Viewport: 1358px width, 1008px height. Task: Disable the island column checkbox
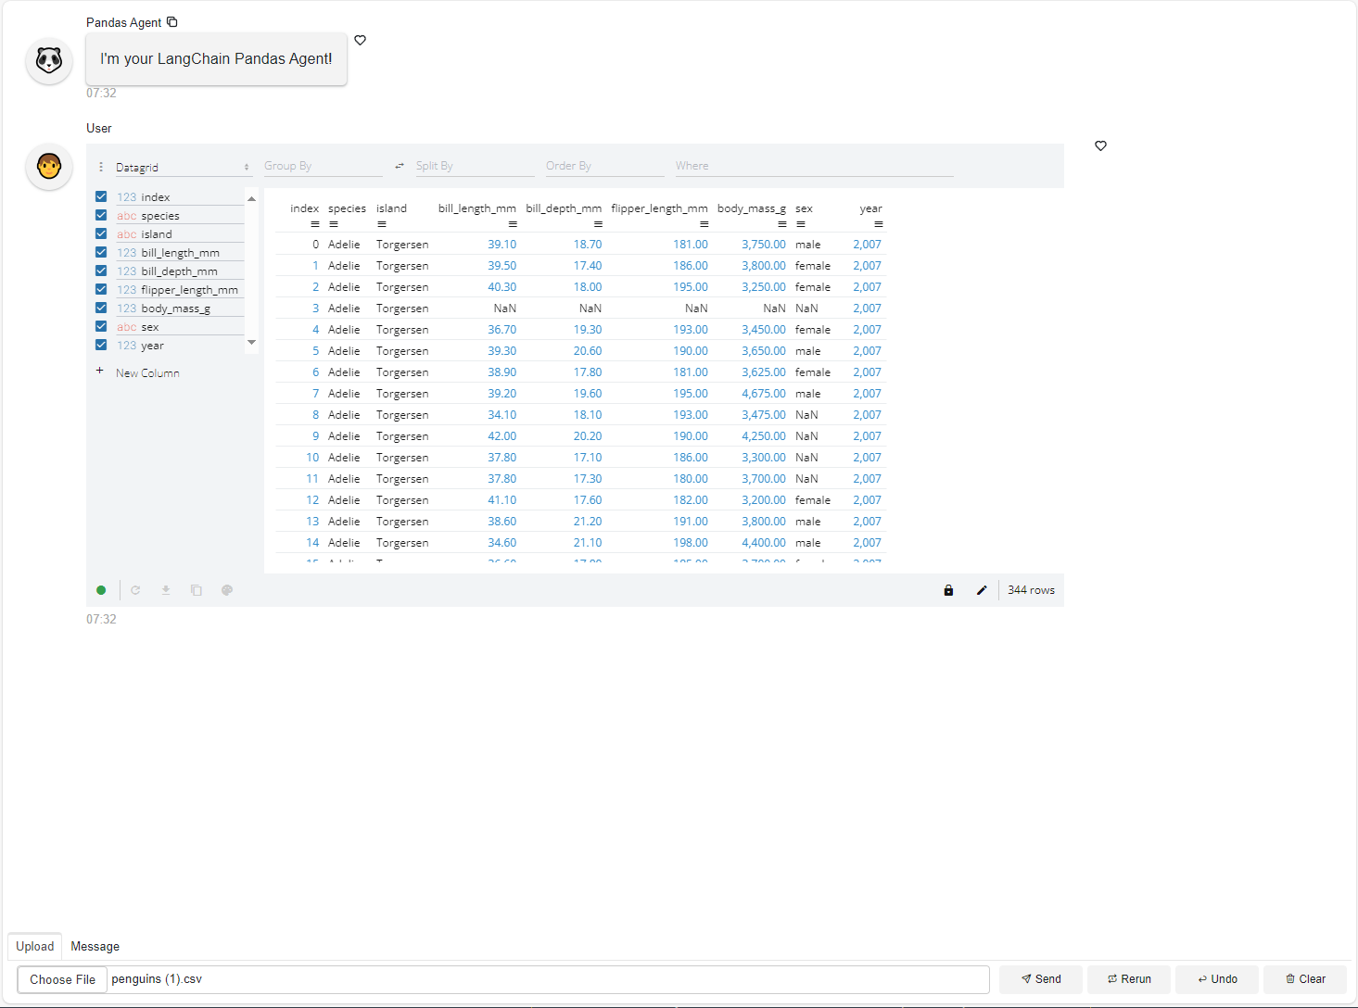[100, 233]
